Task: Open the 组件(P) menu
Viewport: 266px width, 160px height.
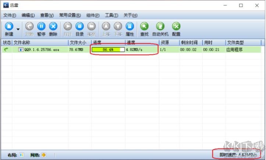Action: click(93, 15)
